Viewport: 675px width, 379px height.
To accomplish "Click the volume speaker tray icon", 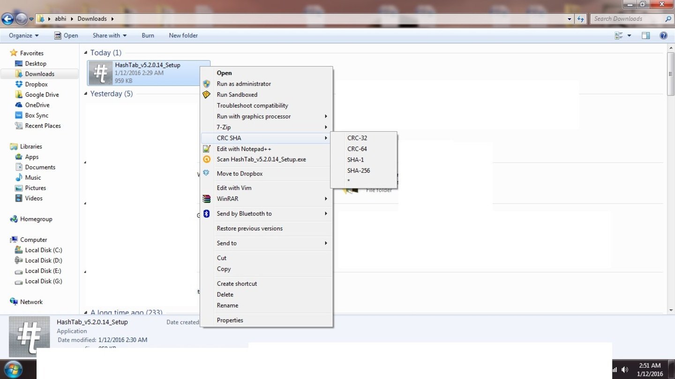I will (x=624, y=370).
